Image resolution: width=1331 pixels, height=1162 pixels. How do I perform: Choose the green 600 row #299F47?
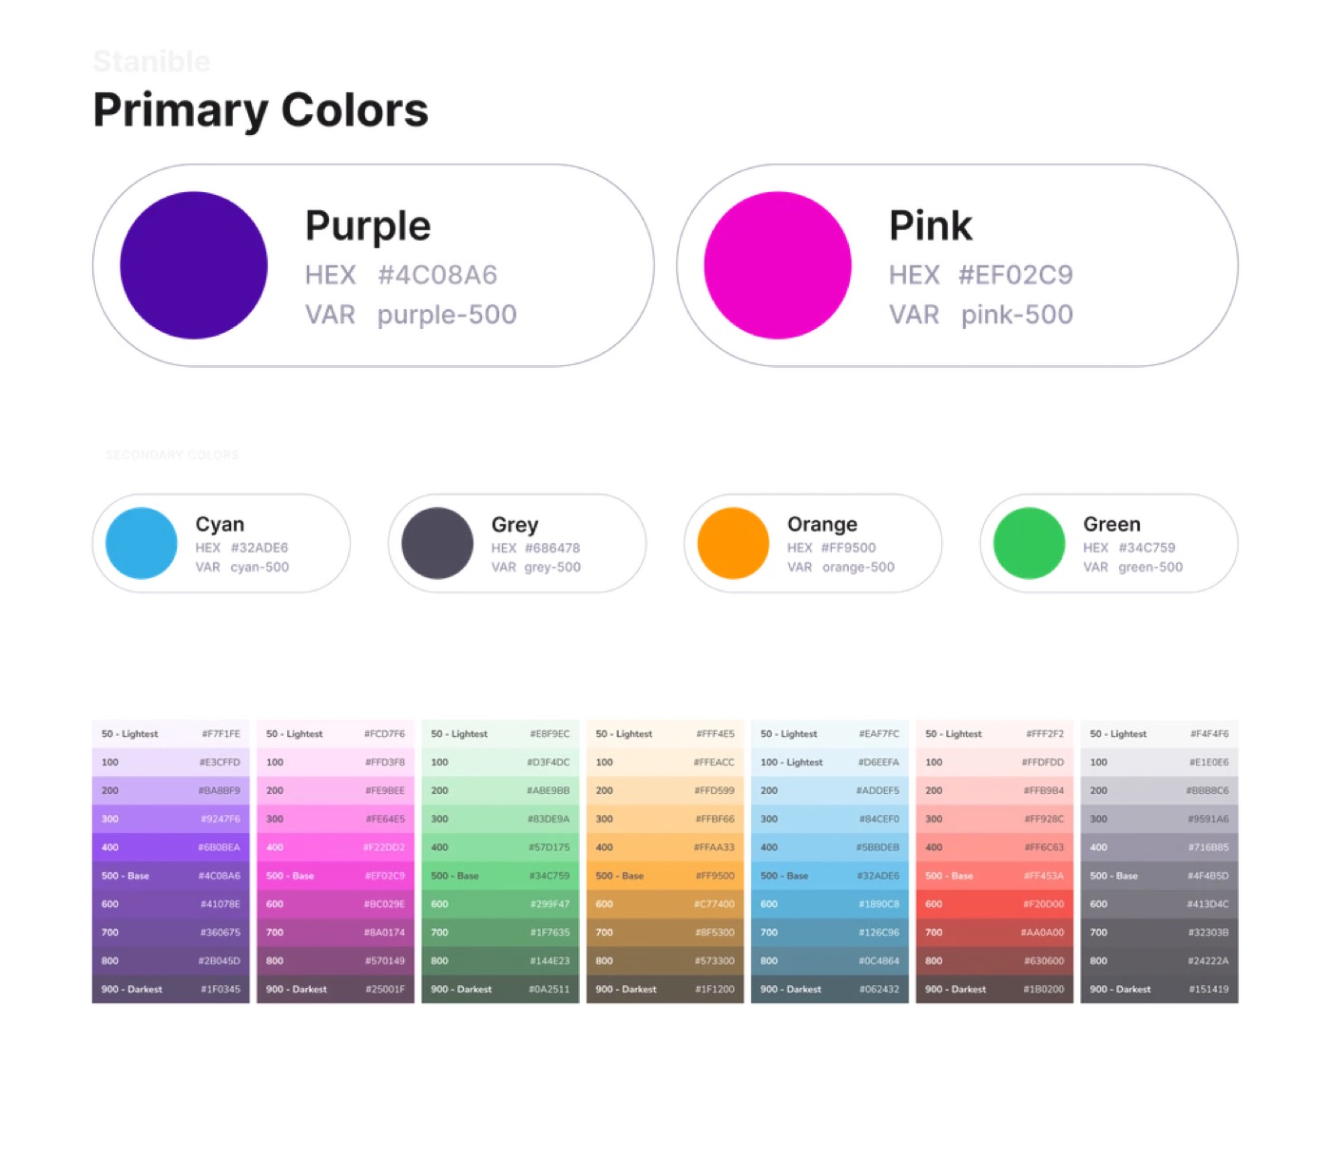pyautogui.click(x=500, y=904)
